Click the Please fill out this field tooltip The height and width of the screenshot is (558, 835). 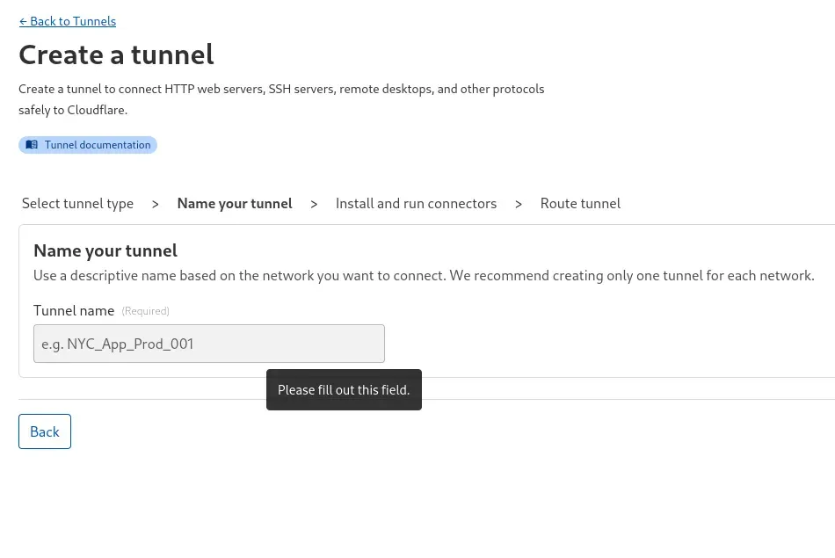(x=344, y=390)
